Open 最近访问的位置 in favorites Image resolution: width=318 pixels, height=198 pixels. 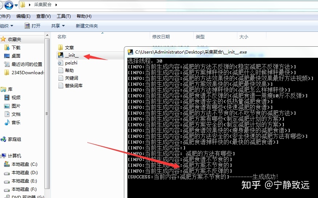coord(23,64)
